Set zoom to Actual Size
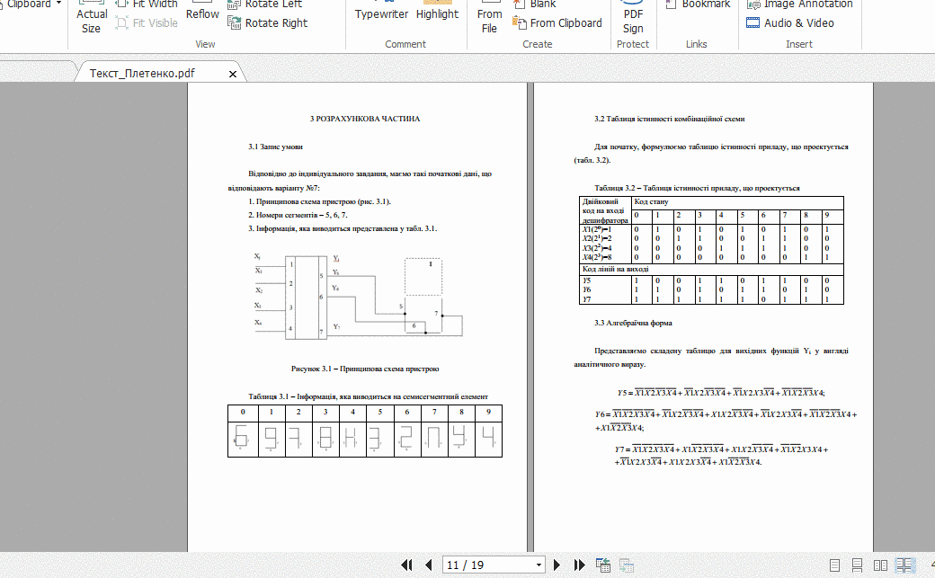Screen dimensions: 935x578 pyautogui.click(x=91, y=18)
